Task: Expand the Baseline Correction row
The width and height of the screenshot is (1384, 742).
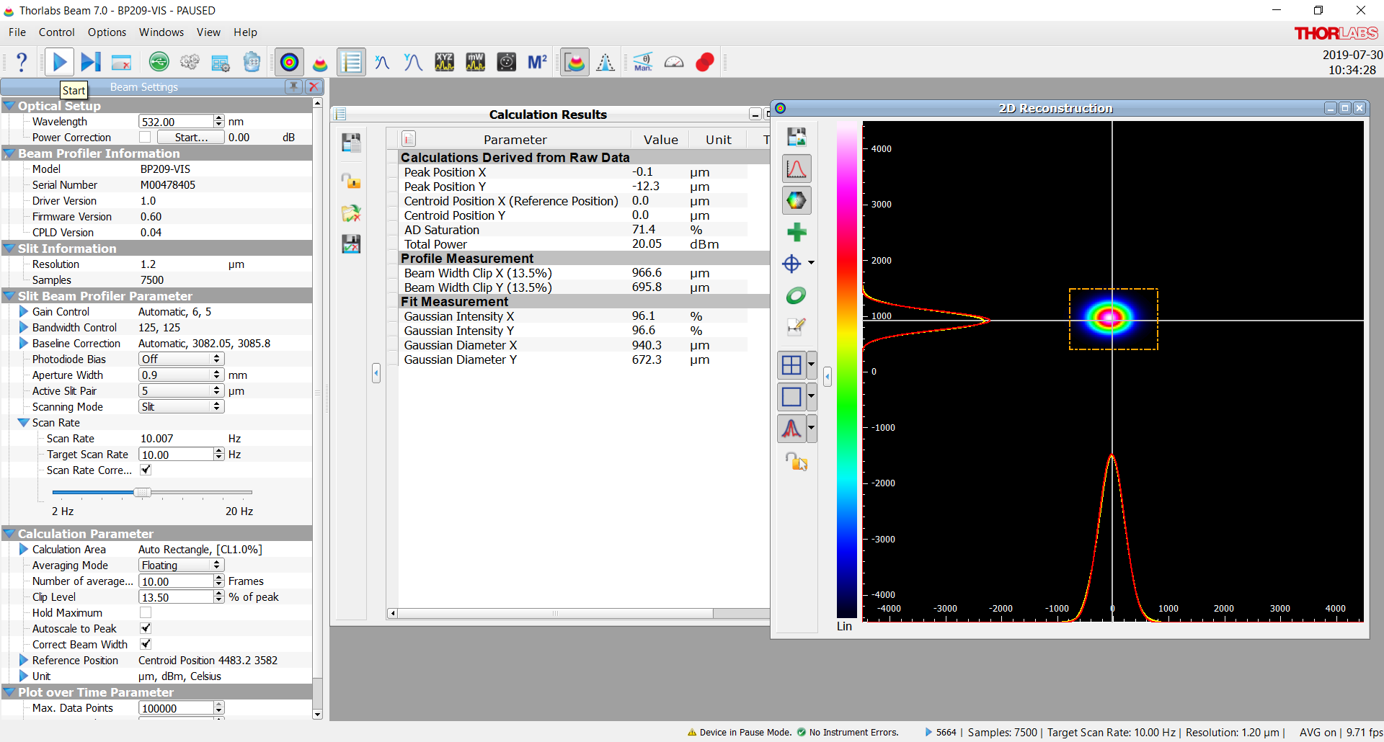Action: 24,344
